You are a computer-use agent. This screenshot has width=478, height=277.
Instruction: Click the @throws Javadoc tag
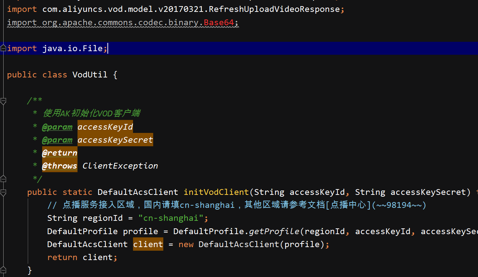click(59, 166)
